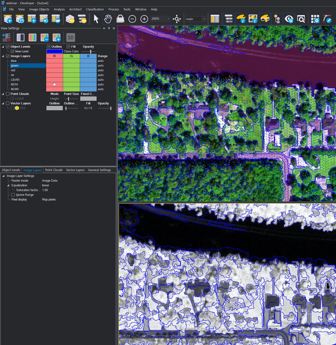
Task: Uncheck the Fill checkbox
Action: point(68,47)
